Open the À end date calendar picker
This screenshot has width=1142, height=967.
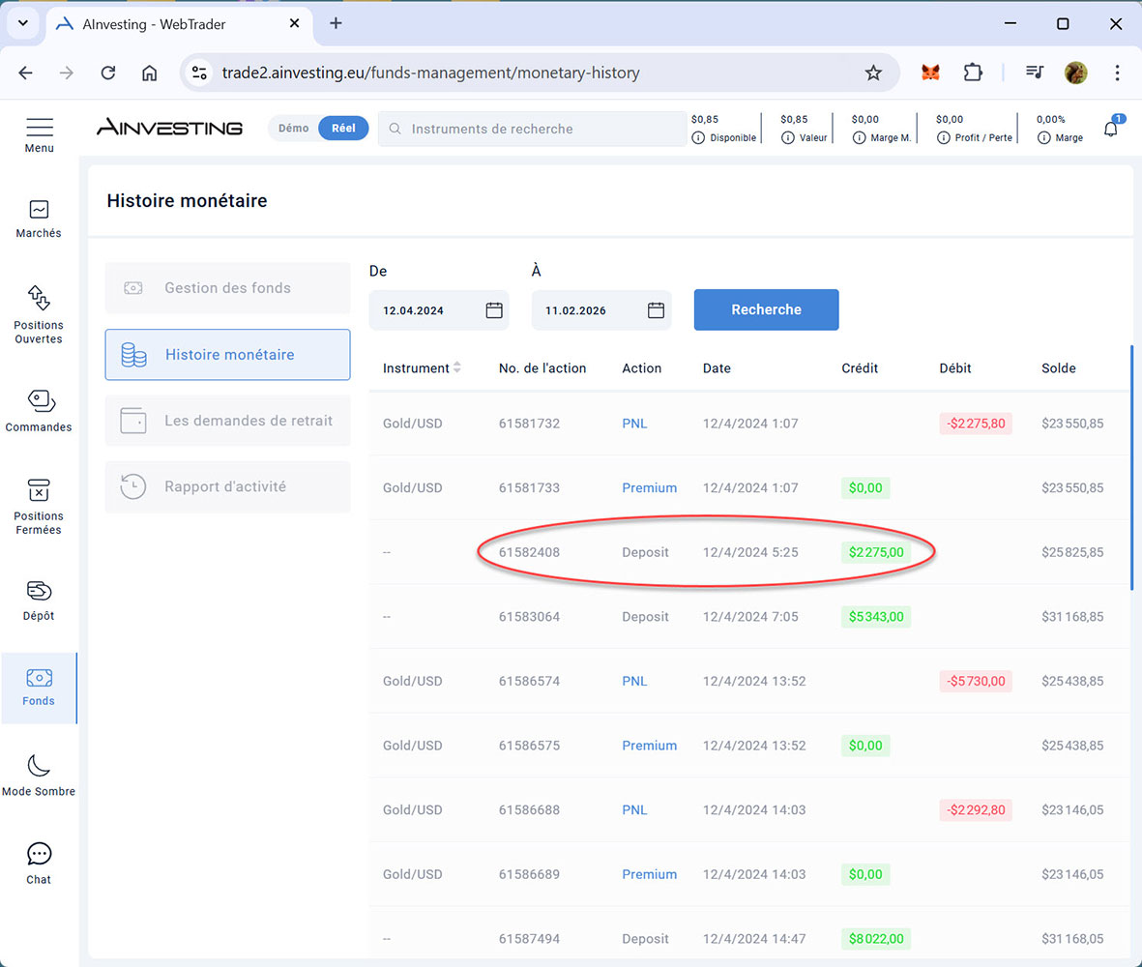656,310
